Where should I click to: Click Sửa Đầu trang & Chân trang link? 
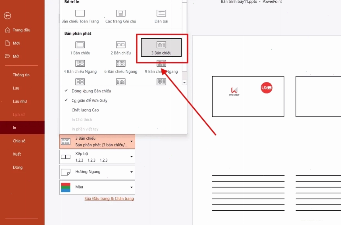pyautogui.click(x=109, y=199)
